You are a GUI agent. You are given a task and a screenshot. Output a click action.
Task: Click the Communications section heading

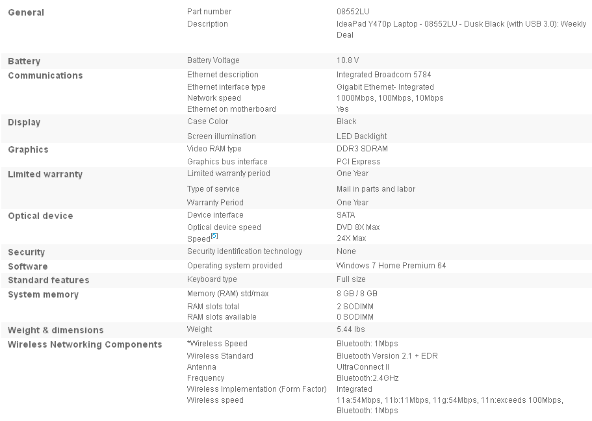[x=45, y=75]
